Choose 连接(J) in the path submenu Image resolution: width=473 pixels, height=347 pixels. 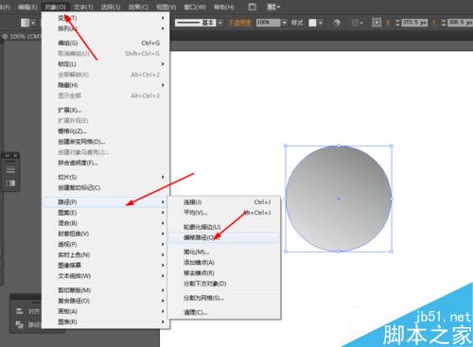coord(224,202)
